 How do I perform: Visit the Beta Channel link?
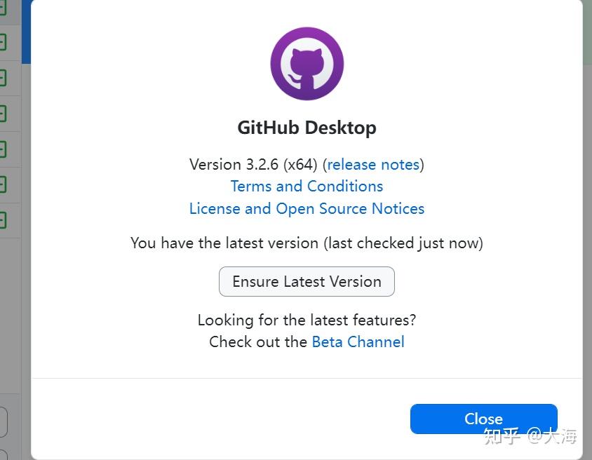point(358,342)
